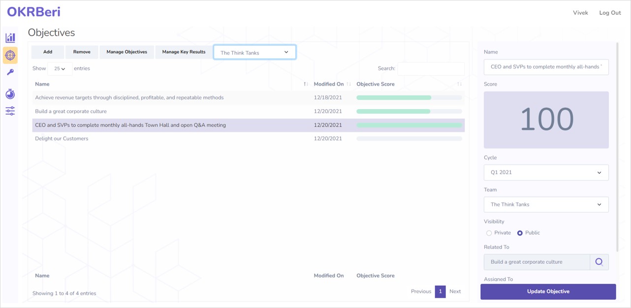This screenshot has width=631, height=308.
Task: Click the objective Name input field
Action: pos(546,67)
